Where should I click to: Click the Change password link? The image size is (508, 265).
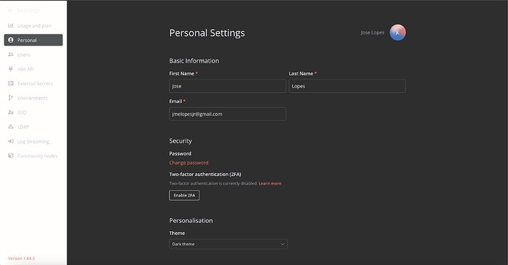click(x=188, y=163)
